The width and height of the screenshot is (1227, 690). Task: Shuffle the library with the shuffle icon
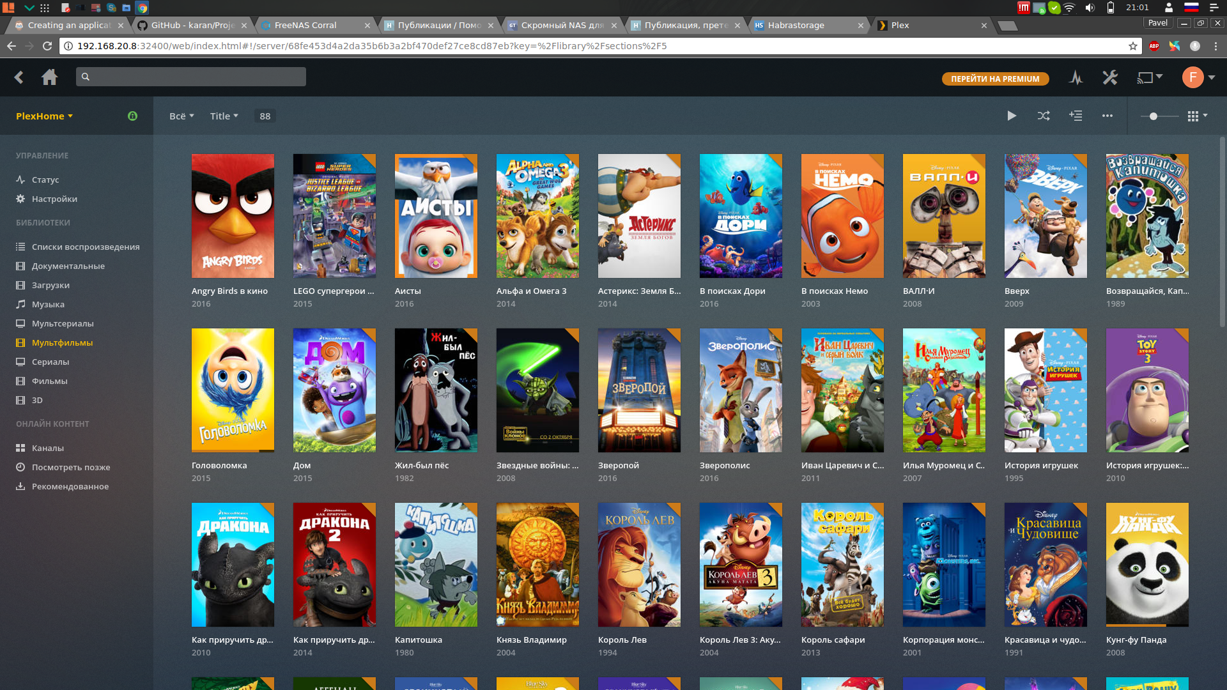coord(1044,116)
